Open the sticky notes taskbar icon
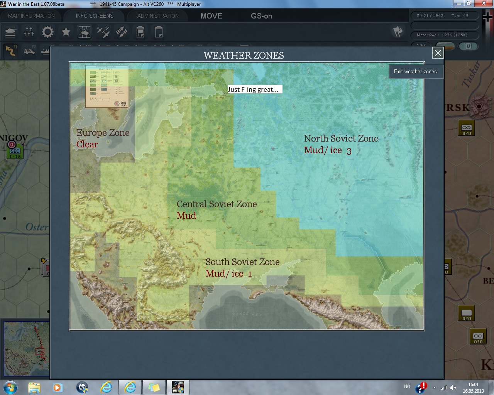Image resolution: width=494 pixels, height=395 pixels. click(x=154, y=387)
